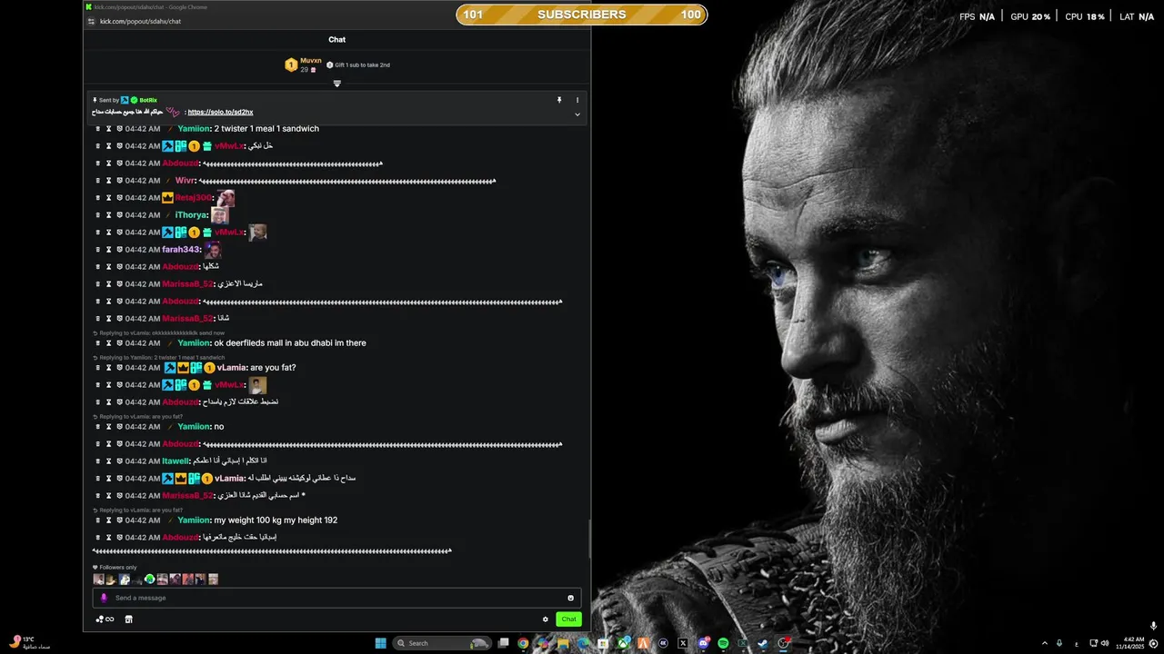Screen dimensions: 1164x654
Task: Open Task View on the taskbar
Action: [503, 643]
